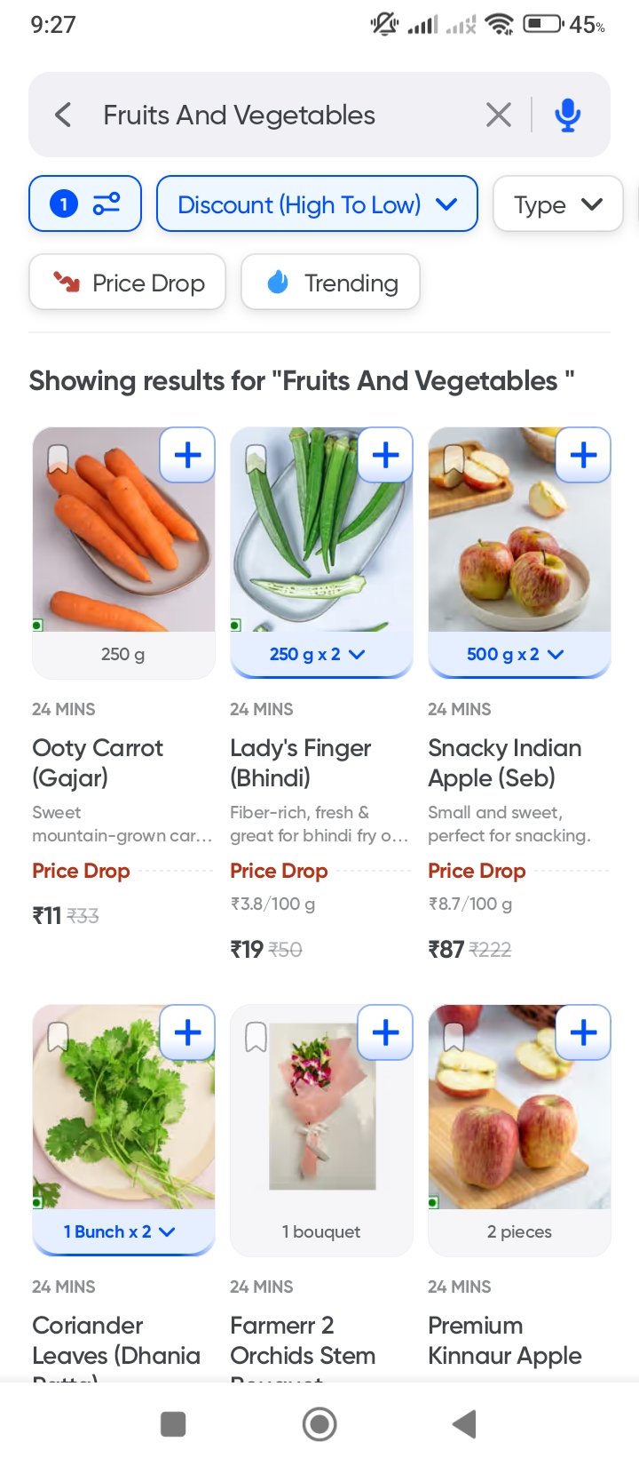Screen dimensions: 639x1466
Task: Open the filters settings icon button
Action: 85,204
